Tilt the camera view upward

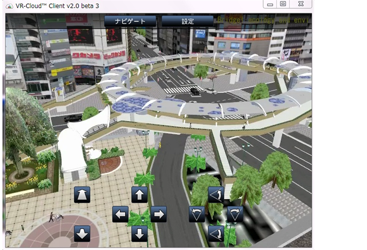click(216, 194)
